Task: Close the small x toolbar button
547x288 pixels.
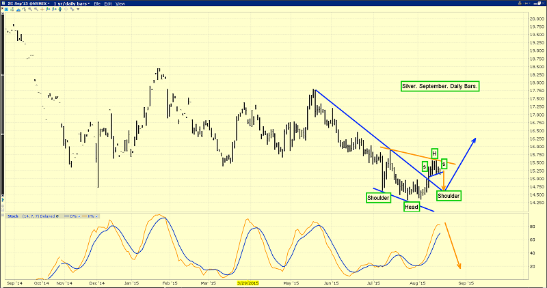Action: point(2,9)
